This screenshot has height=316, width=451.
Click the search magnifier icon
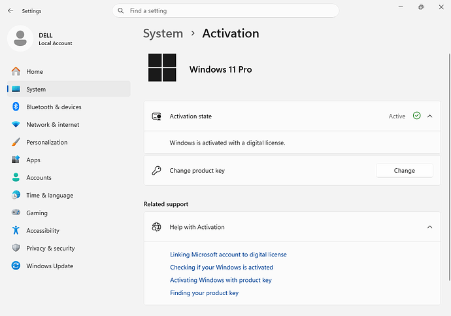click(x=121, y=10)
